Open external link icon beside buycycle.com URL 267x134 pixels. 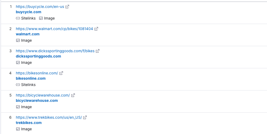tap(67, 7)
